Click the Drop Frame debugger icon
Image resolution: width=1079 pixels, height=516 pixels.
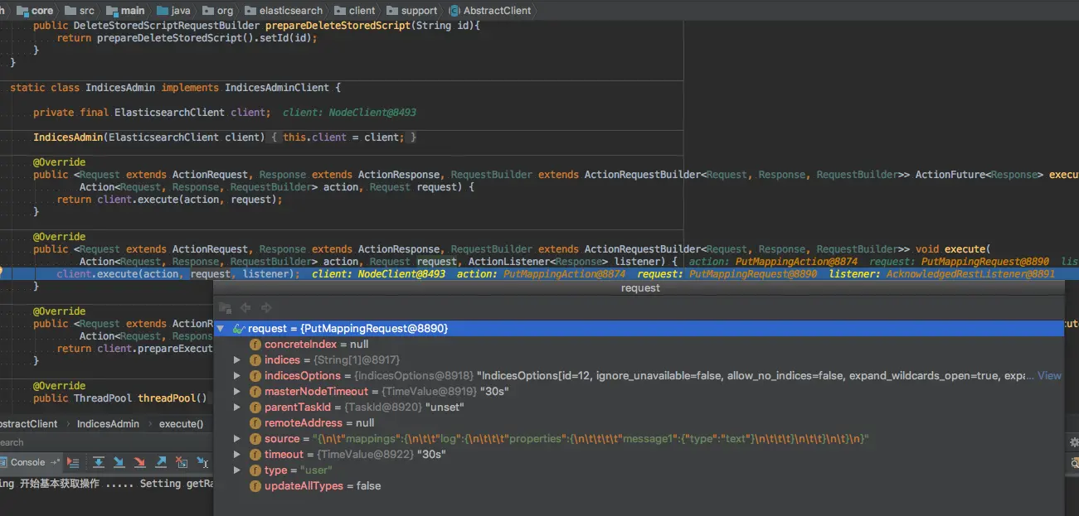pos(182,463)
